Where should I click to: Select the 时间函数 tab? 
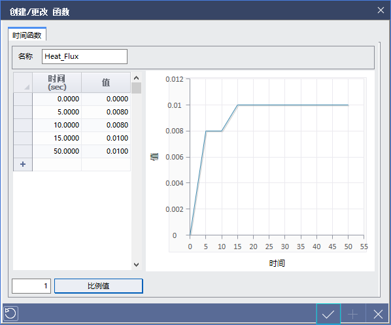(x=27, y=35)
